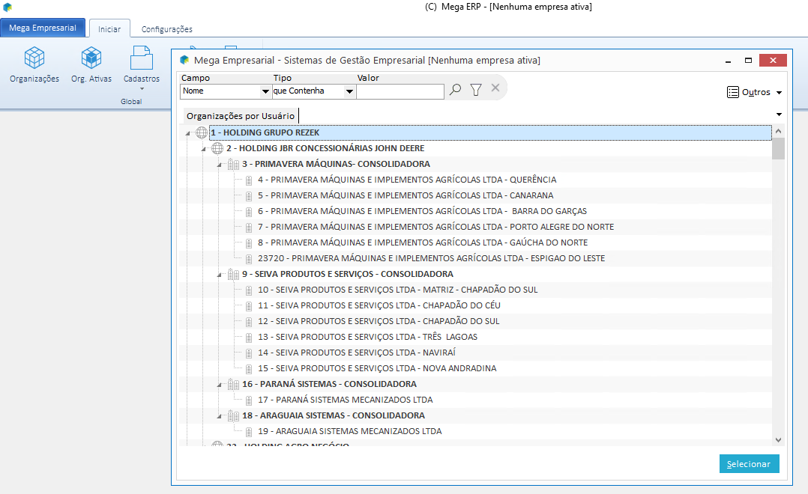The image size is (808, 494).
Task: Collapse the 1 - HOLDING GRUPO REZEK node
Action: pos(187,134)
